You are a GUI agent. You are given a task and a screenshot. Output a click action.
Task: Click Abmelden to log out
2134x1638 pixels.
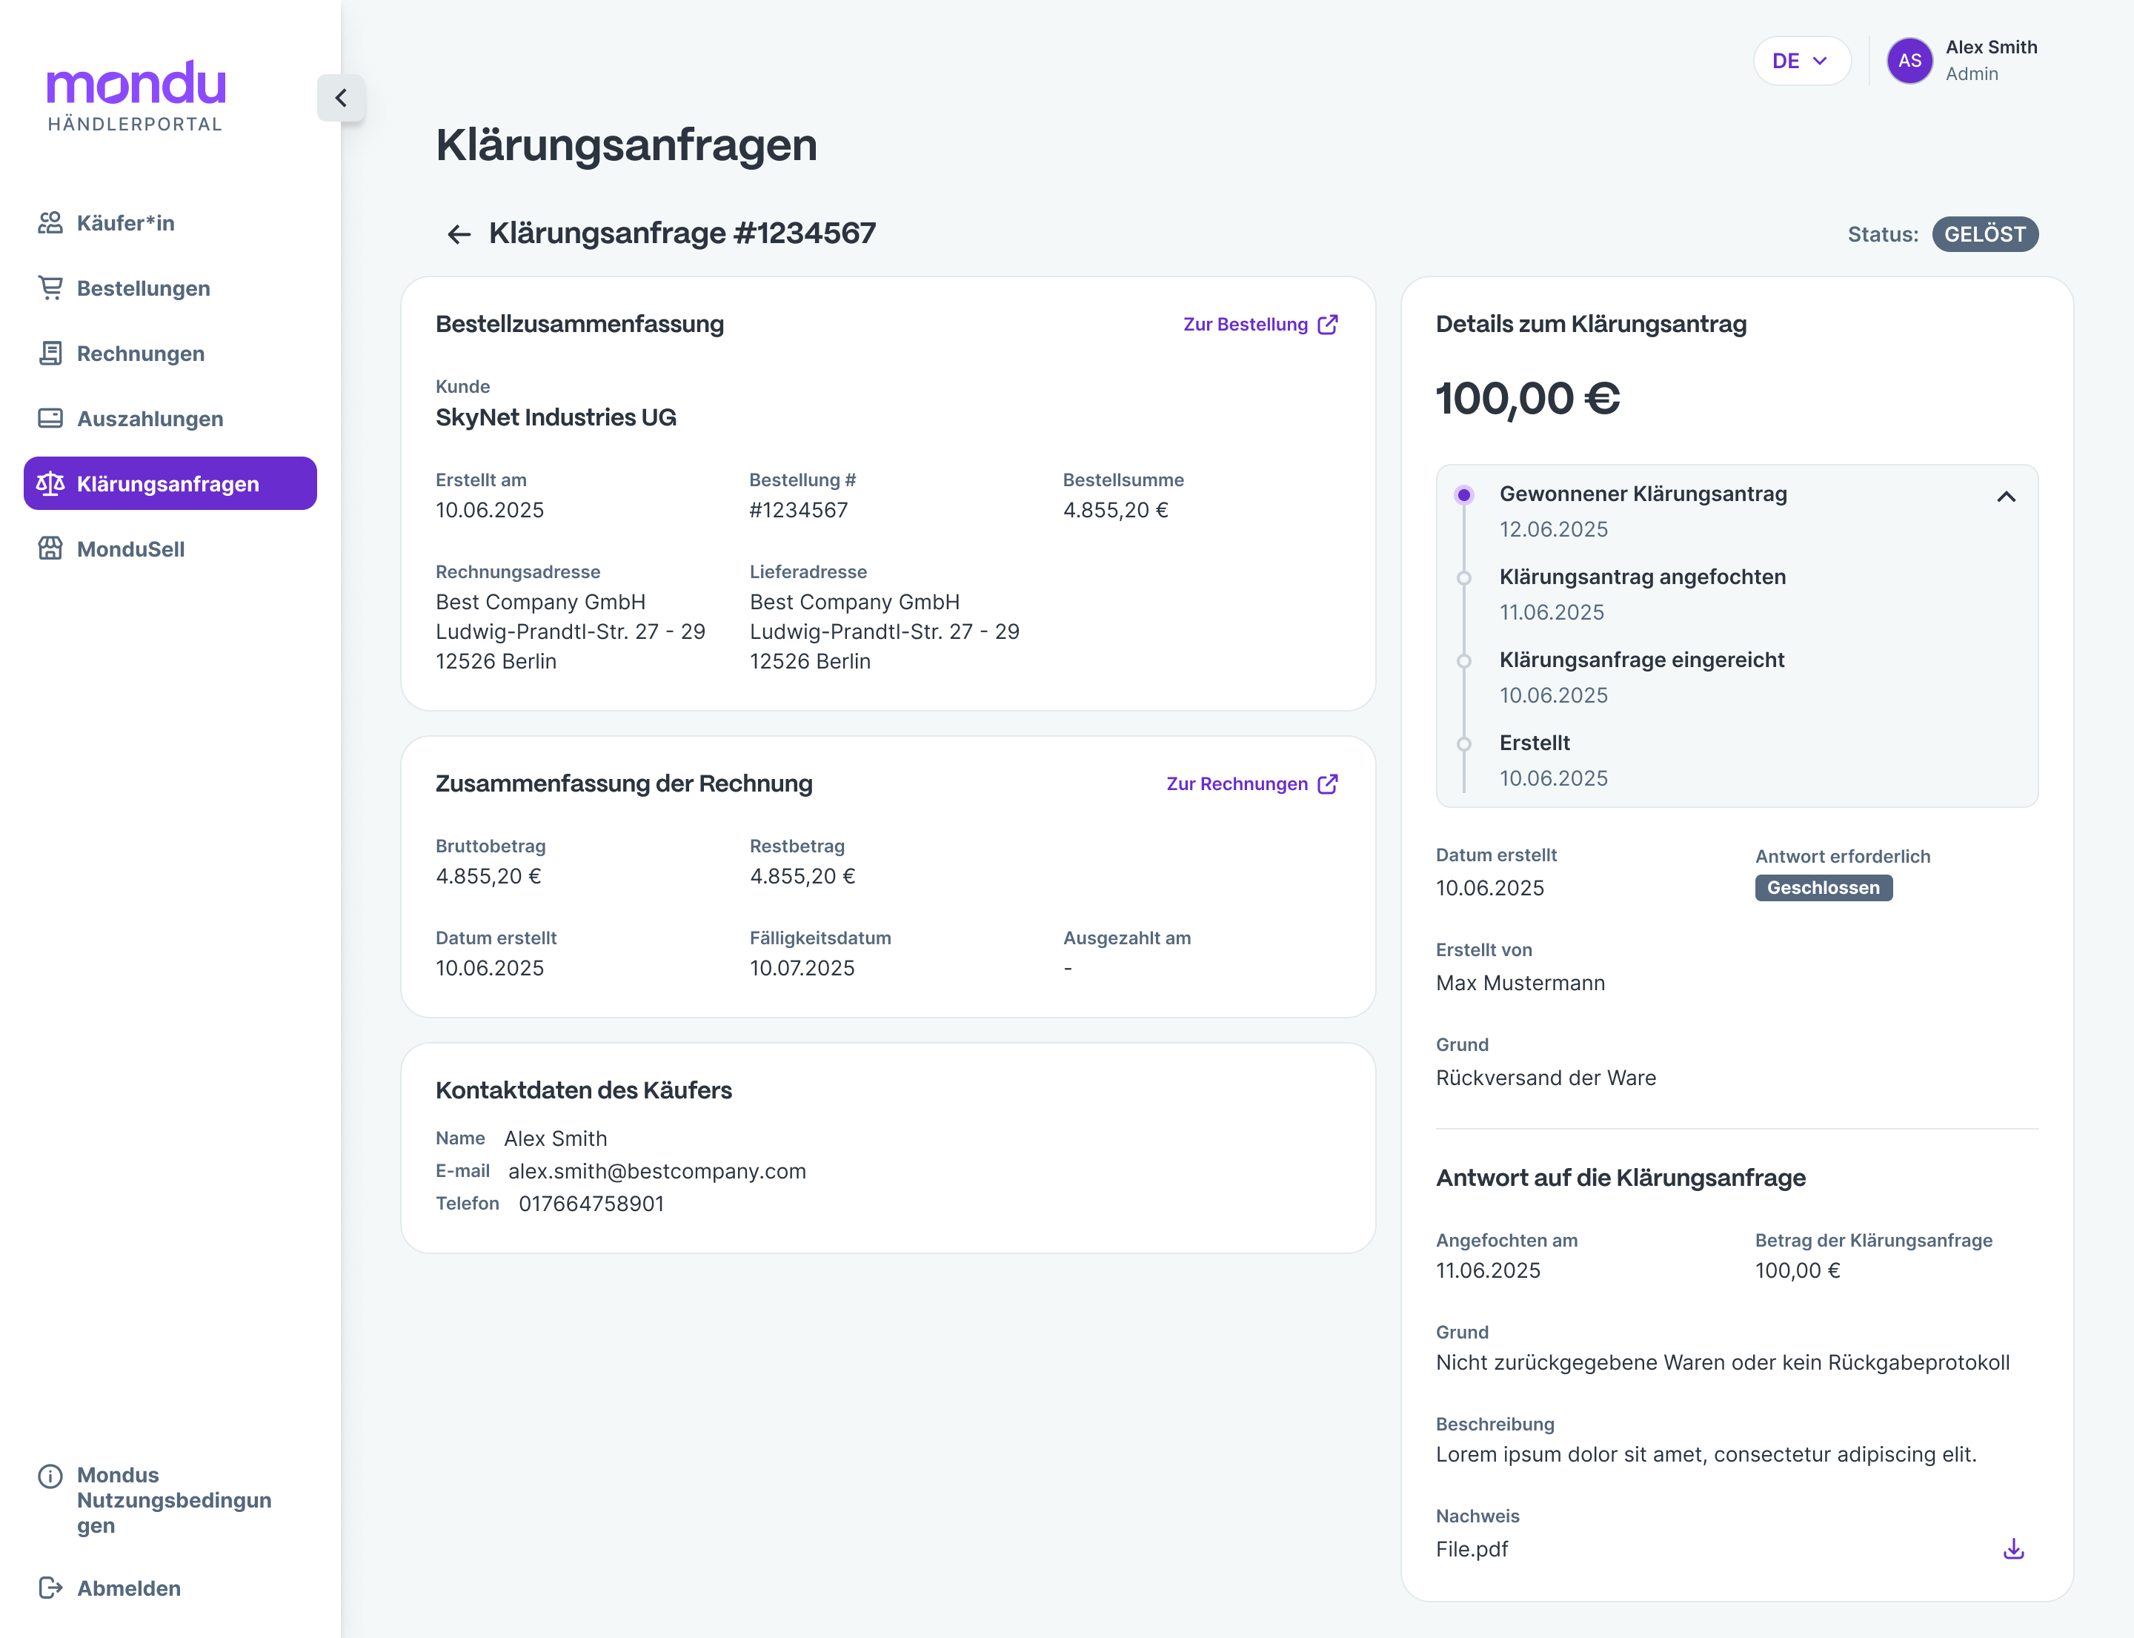[x=129, y=1588]
